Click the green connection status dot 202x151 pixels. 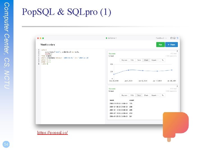(x=106, y=38)
